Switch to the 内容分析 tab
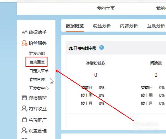 pos(129,26)
